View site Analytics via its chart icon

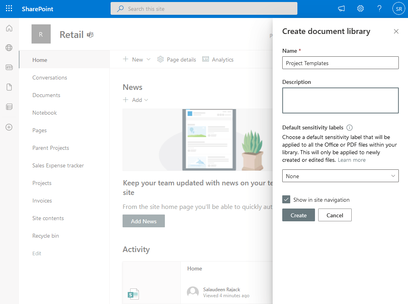click(218, 59)
